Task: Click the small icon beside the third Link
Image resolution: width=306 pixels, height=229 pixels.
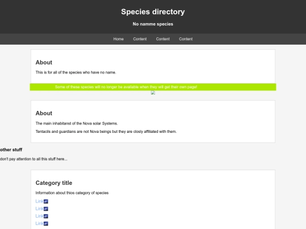Action: [x=46, y=216]
